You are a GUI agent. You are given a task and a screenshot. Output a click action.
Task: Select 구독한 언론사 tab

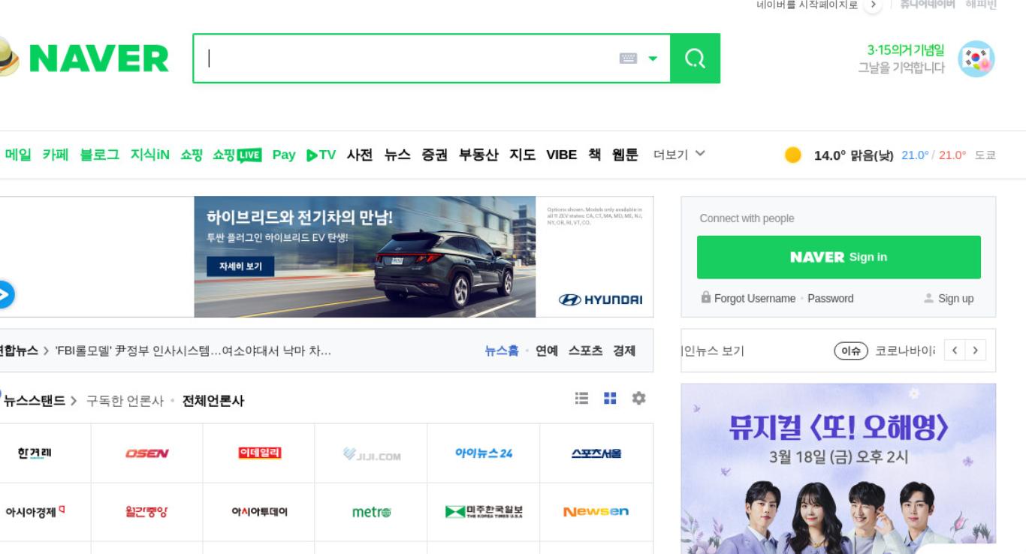click(125, 401)
